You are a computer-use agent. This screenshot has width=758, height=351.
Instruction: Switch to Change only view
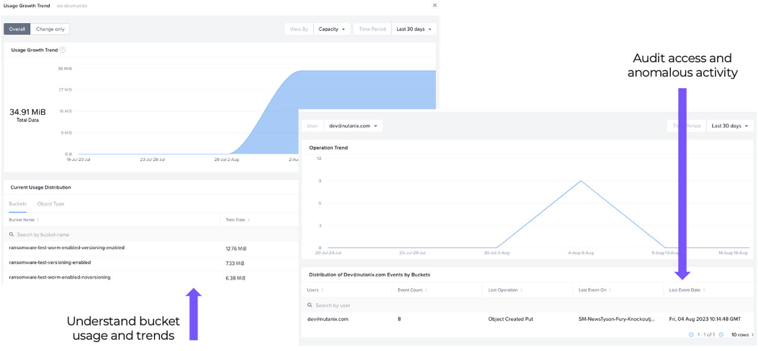pos(50,29)
